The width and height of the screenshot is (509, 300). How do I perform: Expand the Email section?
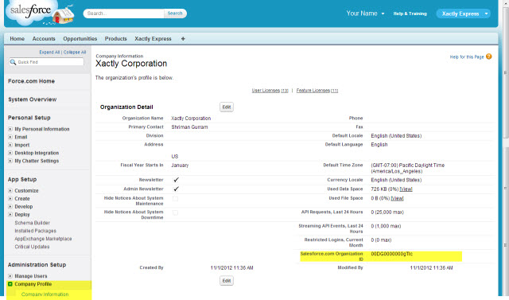point(10,137)
